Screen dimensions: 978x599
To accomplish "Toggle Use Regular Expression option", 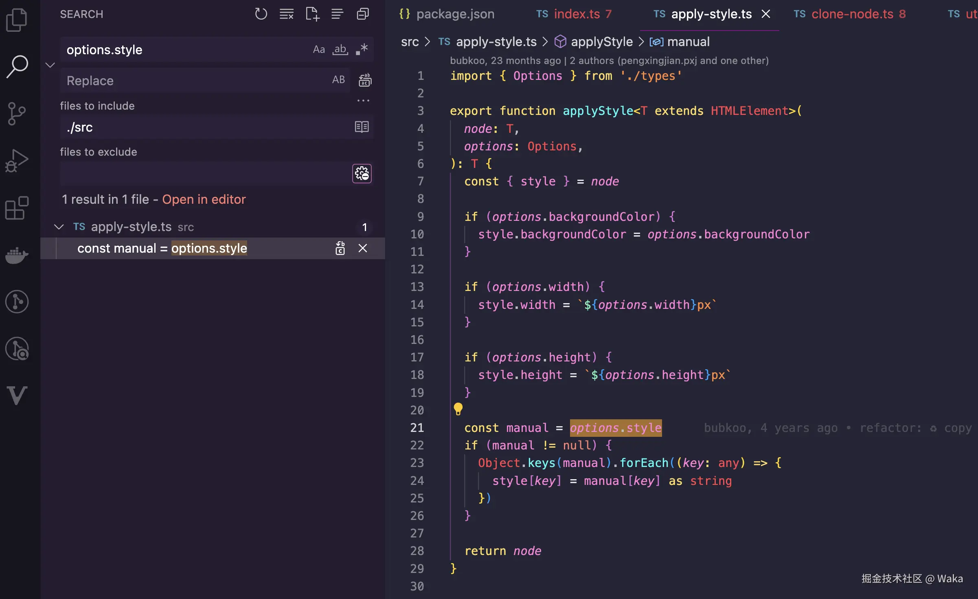I will pos(362,50).
